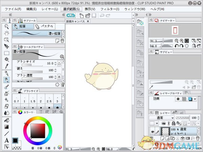Choose the 濃い鉛筆 brush preset

coord(37,33)
